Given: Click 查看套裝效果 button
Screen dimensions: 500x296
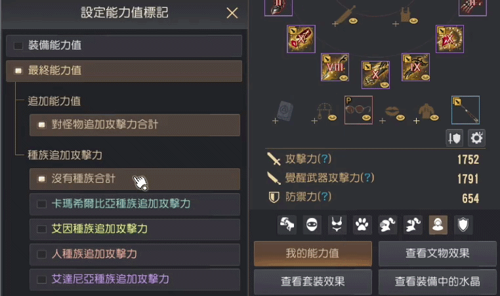Looking at the screenshot, I should [313, 282].
